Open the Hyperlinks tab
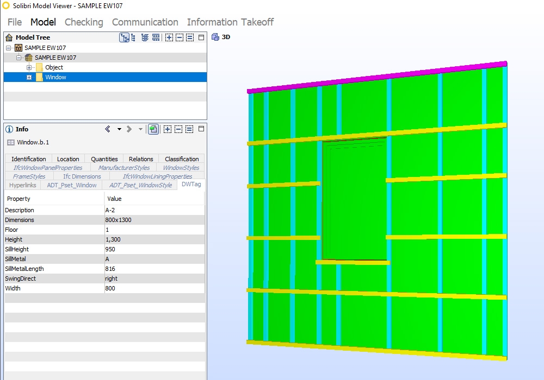This screenshot has height=380, width=544. (x=22, y=185)
